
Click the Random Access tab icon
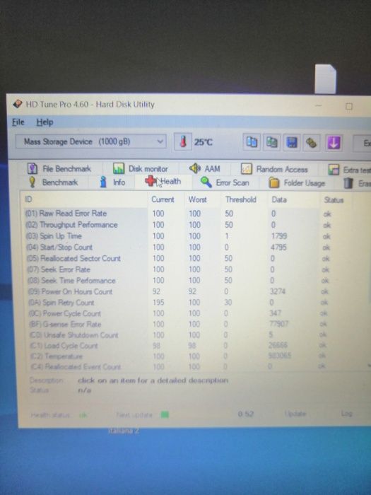(247, 169)
